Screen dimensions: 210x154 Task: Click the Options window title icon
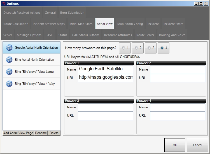[4, 3]
